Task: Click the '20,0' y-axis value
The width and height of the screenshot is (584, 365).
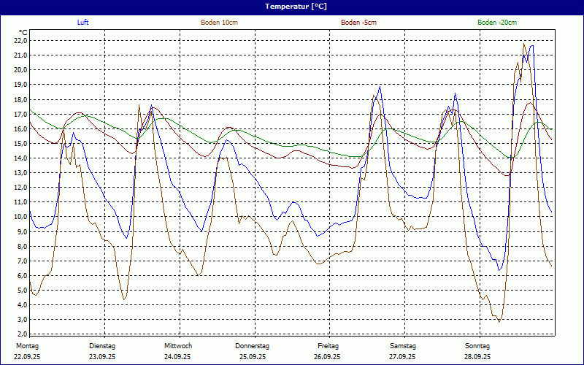Action: 21,70
